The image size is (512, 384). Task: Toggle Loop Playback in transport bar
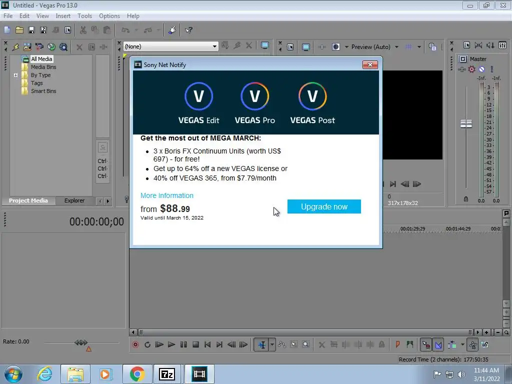pos(147,344)
